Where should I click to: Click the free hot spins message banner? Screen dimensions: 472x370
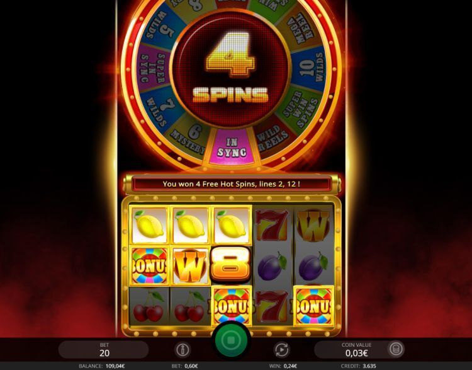[x=231, y=184]
